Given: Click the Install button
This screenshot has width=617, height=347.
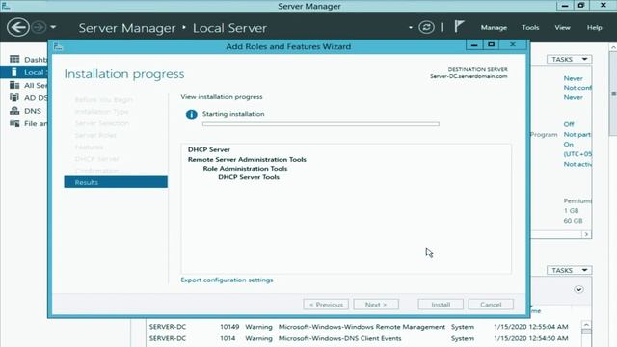Looking at the screenshot, I should pyautogui.click(x=441, y=305).
